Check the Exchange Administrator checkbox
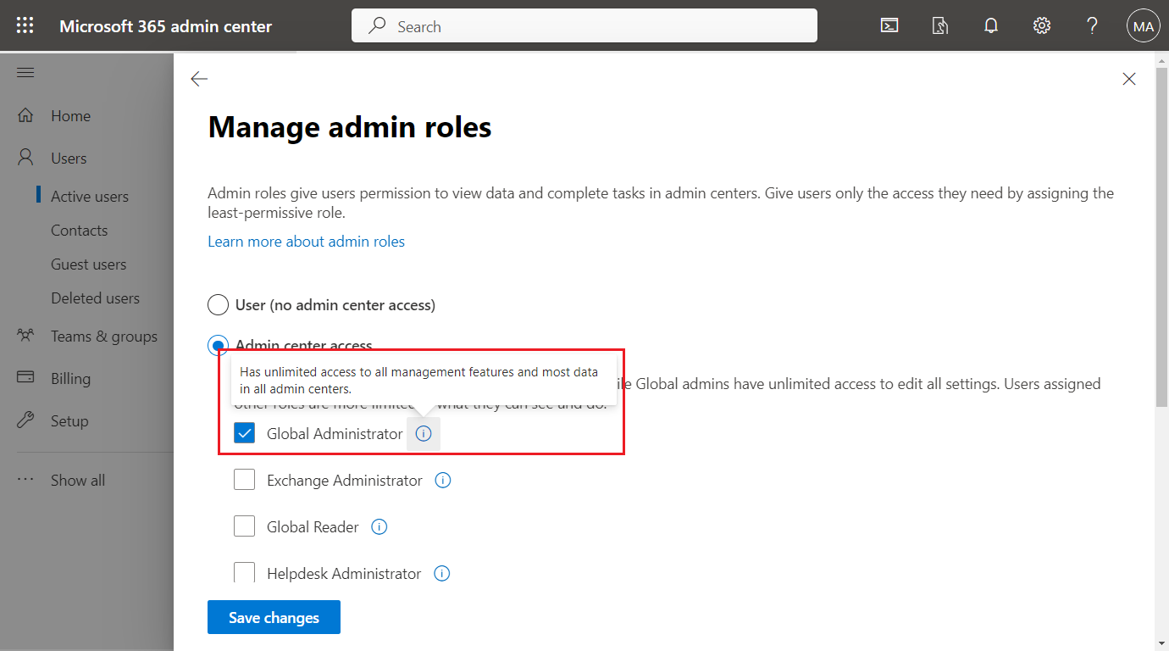This screenshot has height=651, width=1169. point(244,479)
